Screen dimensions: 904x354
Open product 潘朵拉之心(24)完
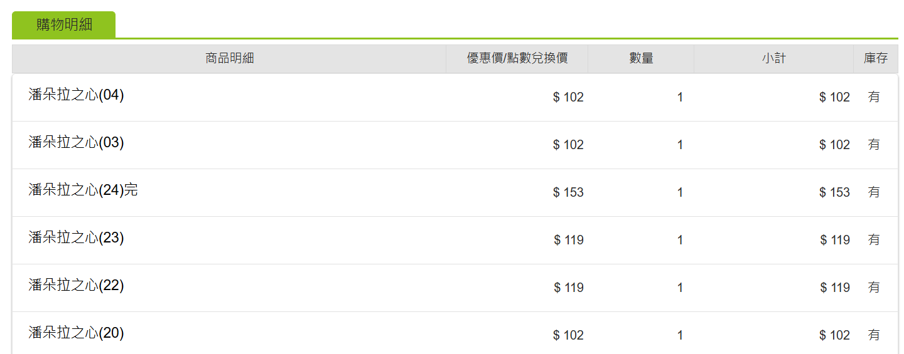coord(83,190)
